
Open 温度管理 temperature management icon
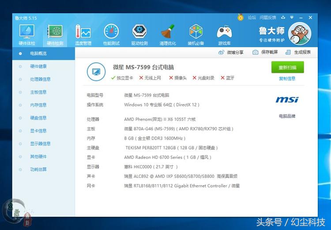coord(83,35)
